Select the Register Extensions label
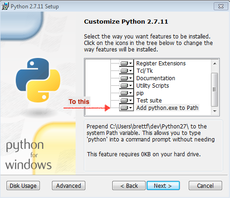 click(161, 64)
